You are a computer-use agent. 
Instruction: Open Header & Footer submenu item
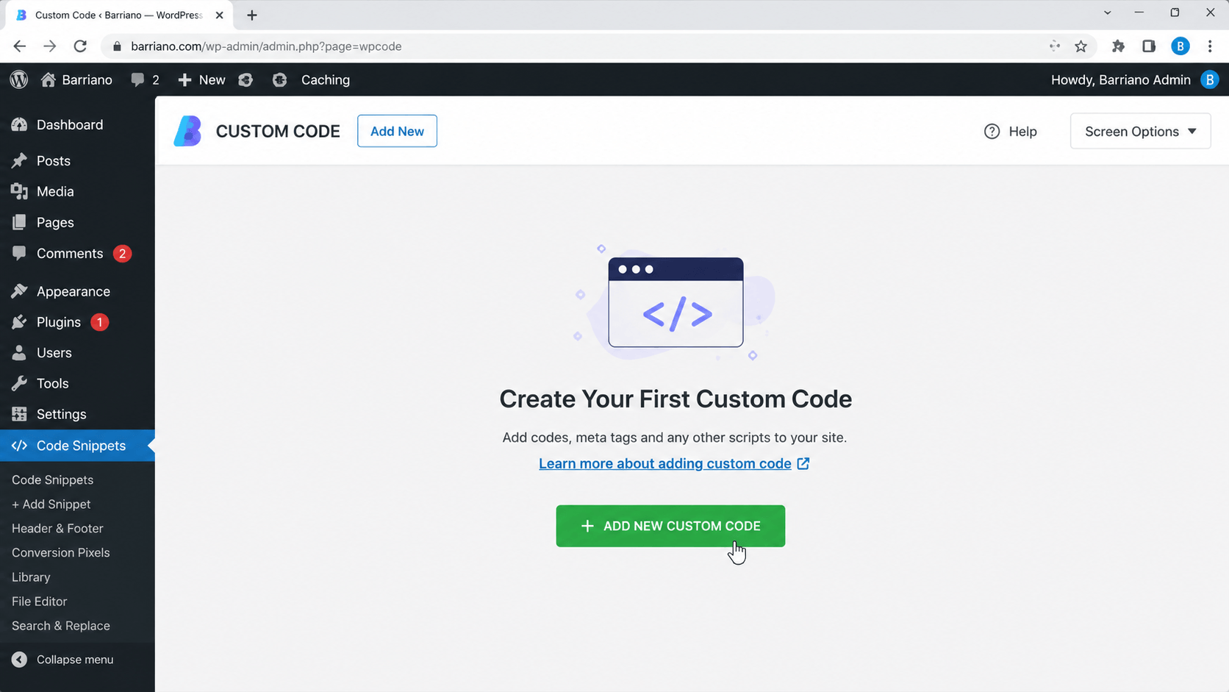[x=57, y=528]
